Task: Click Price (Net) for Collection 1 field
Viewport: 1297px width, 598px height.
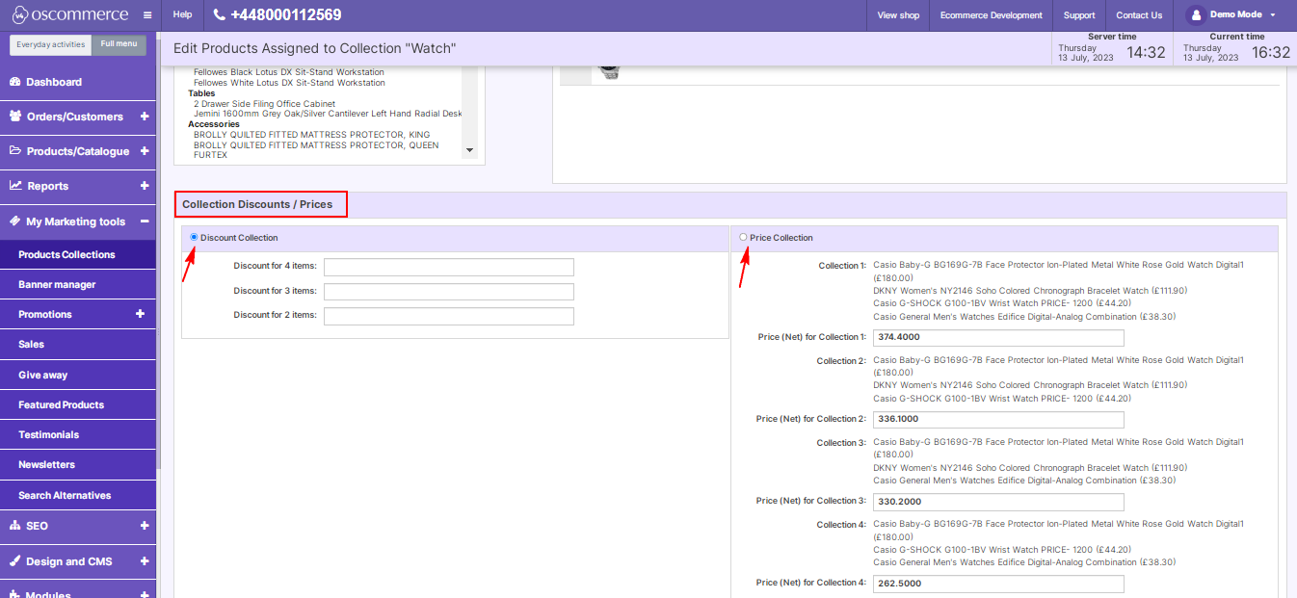Action: [x=998, y=337]
